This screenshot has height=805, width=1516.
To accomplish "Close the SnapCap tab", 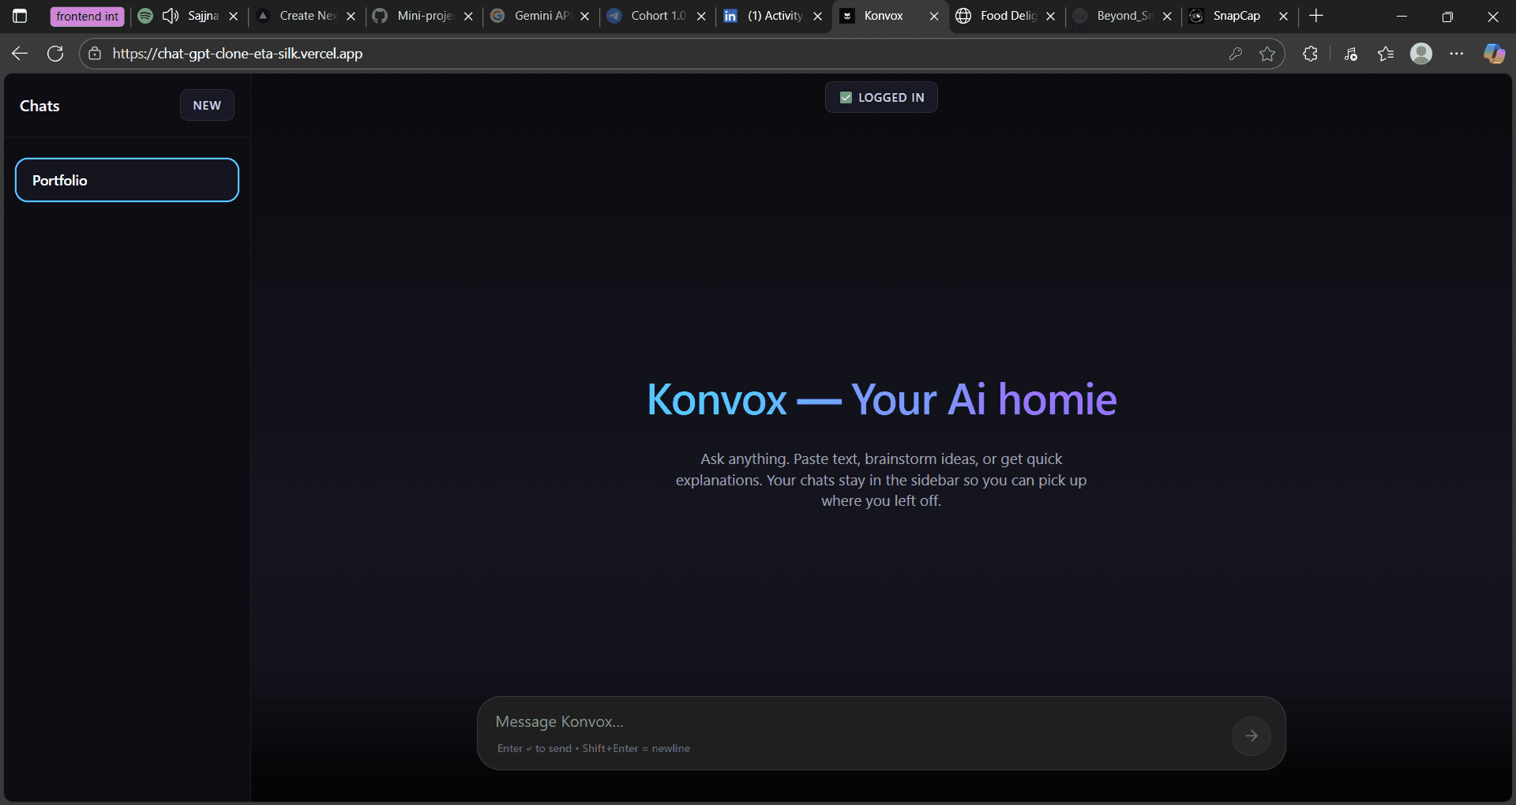I will pos(1284,16).
